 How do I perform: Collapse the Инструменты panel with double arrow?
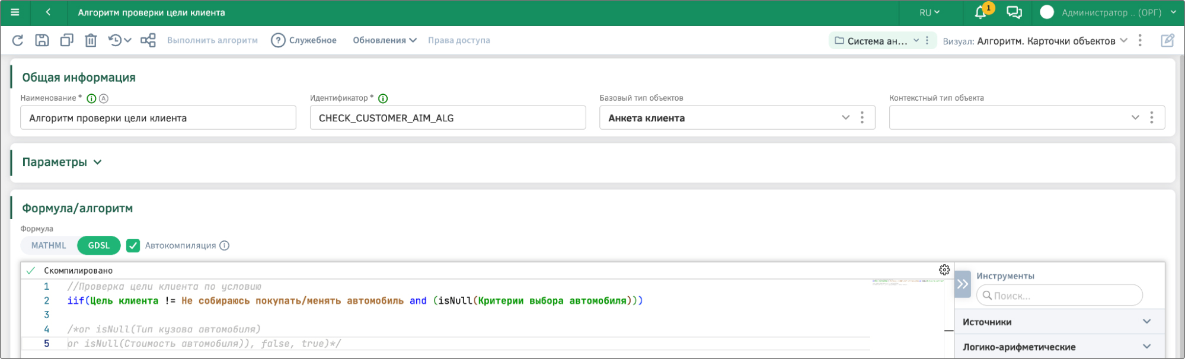963,284
